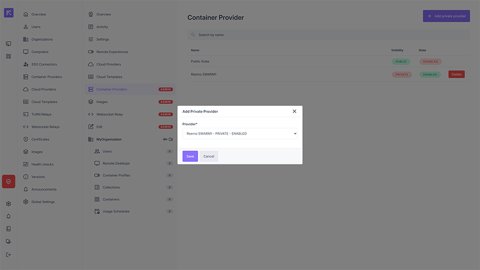This screenshot has width=480, height=270.
Task: Open TURN Relays in admin menu
Action: [x=41, y=115]
